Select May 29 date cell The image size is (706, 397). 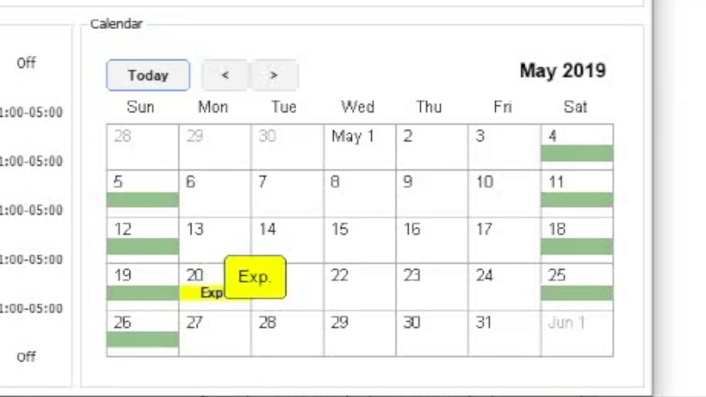(x=360, y=334)
